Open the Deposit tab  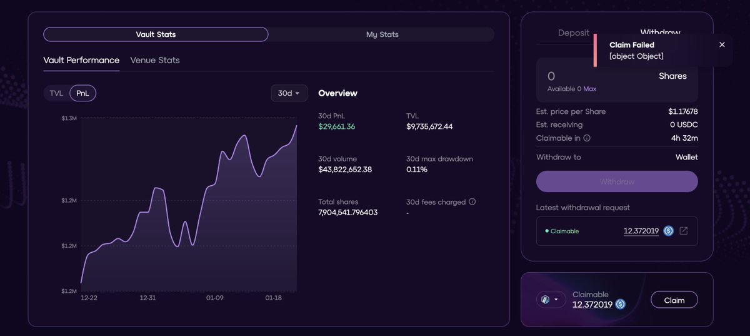[574, 33]
